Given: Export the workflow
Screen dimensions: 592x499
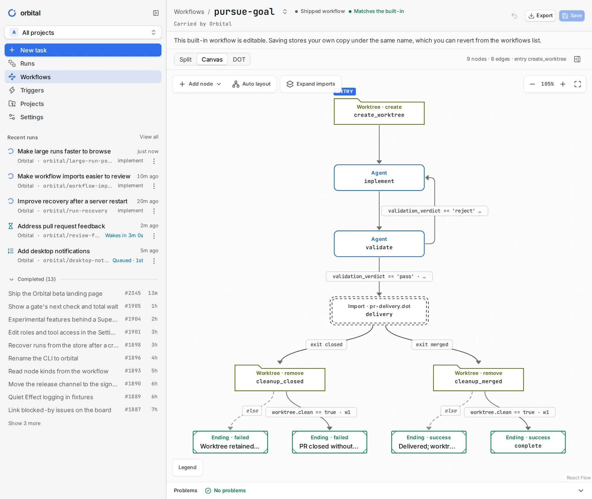Looking at the screenshot, I should 541,16.
